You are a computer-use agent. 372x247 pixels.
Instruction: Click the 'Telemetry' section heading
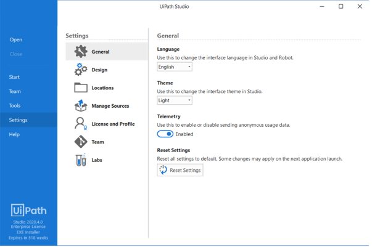pos(168,116)
